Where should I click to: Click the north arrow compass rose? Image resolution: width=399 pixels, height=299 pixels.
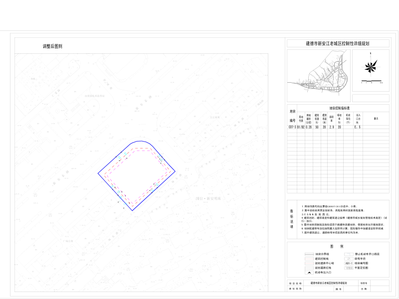tap(370, 66)
